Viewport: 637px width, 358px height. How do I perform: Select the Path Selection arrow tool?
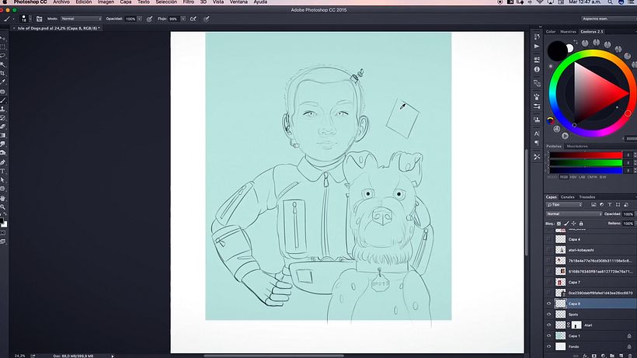(x=3, y=180)
